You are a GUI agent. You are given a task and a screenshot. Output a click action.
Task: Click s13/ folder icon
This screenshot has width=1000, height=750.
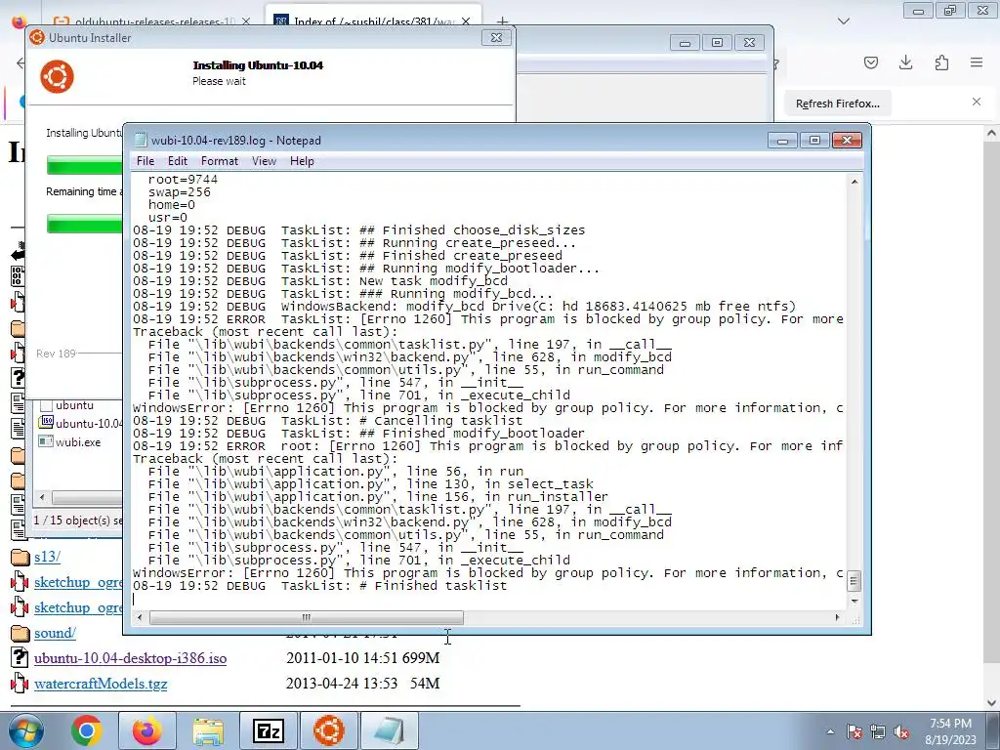click(x=21, y=557)
